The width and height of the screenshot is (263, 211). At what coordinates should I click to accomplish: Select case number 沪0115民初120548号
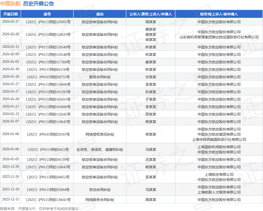tap(48, 55)
